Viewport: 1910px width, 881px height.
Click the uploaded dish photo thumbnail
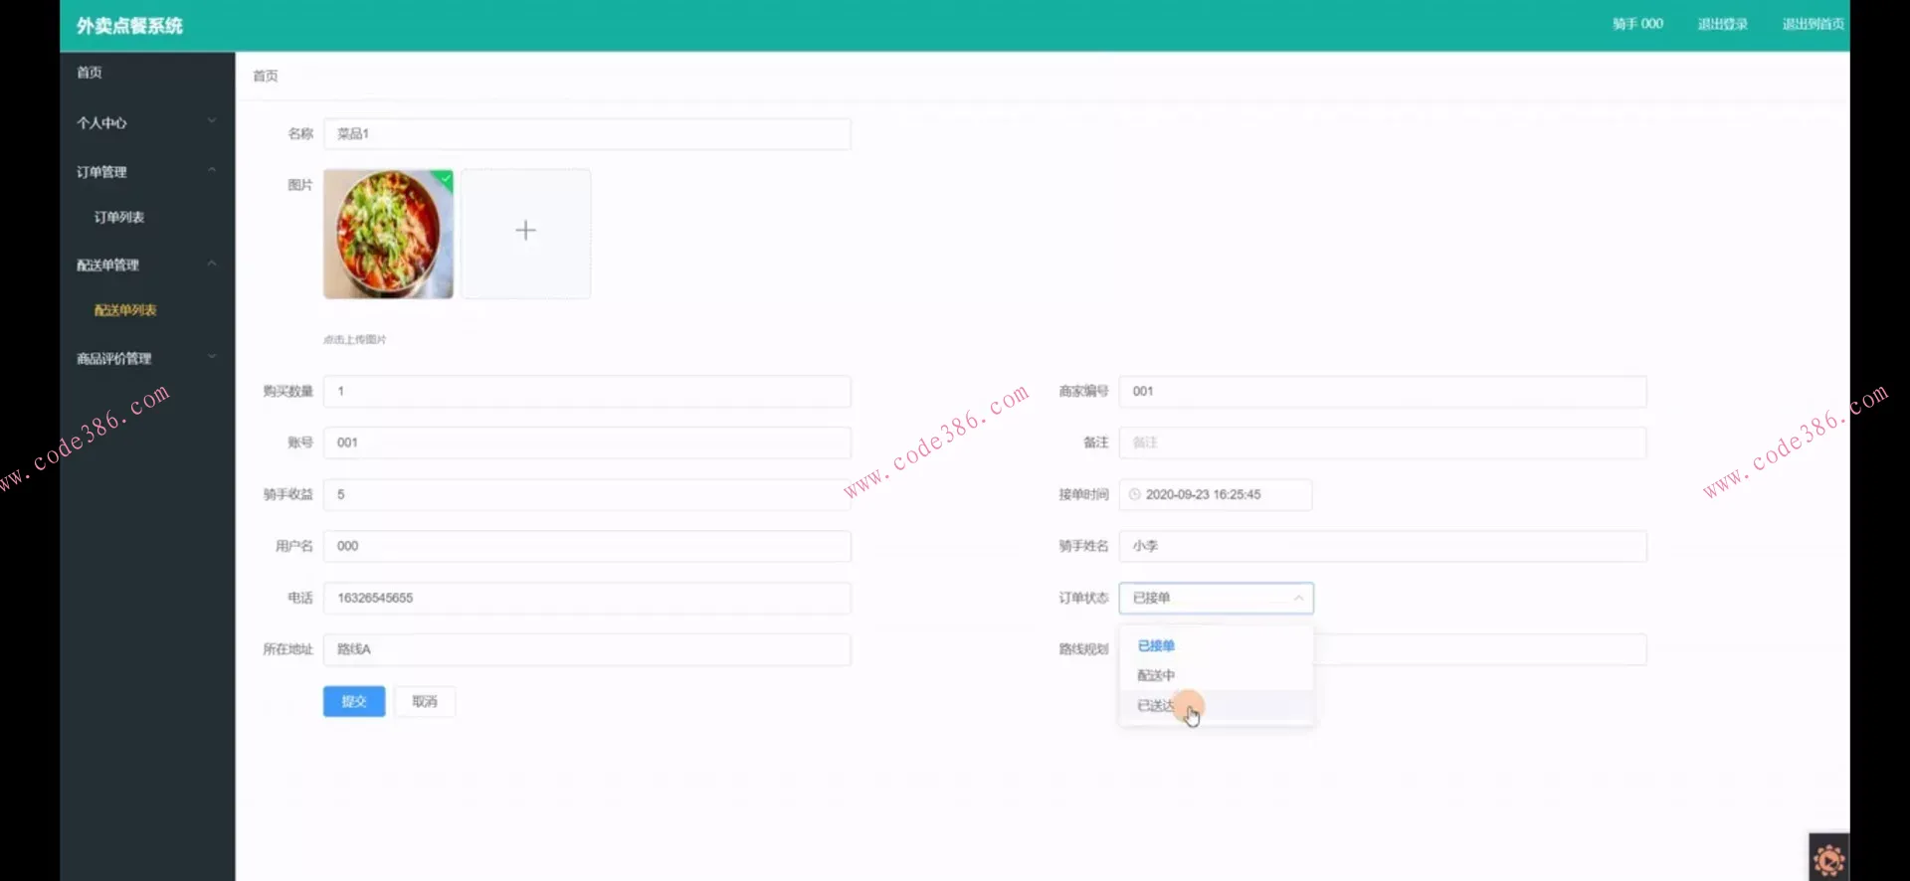388,234
